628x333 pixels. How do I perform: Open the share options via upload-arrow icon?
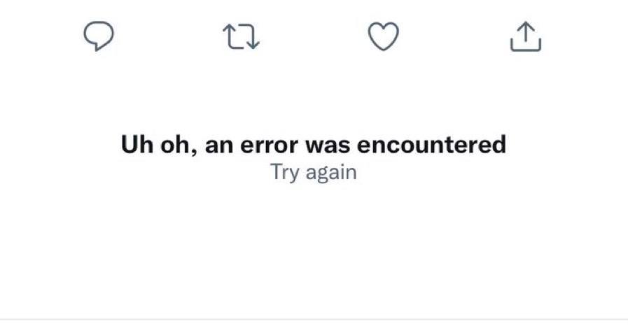tap(526, 37)
